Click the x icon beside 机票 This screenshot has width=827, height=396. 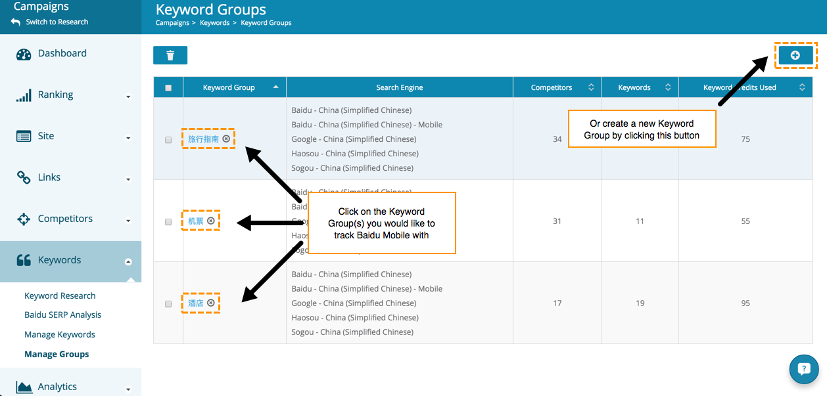(211, 221)
